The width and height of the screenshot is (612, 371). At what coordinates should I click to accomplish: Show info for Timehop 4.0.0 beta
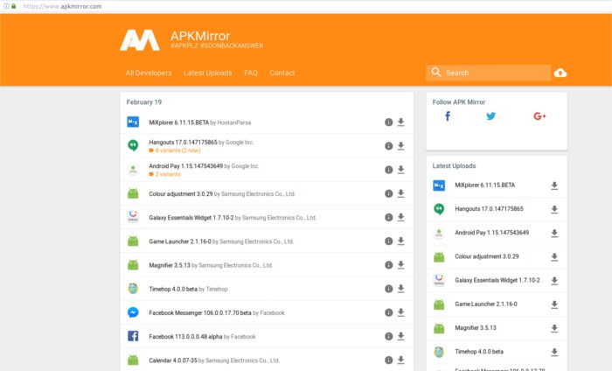pos(388,289)
